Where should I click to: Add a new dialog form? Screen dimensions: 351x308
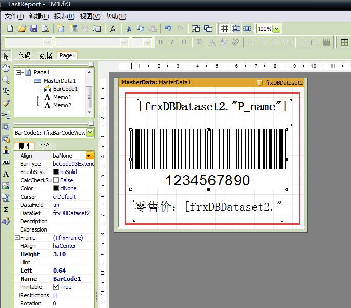[73, 28]
